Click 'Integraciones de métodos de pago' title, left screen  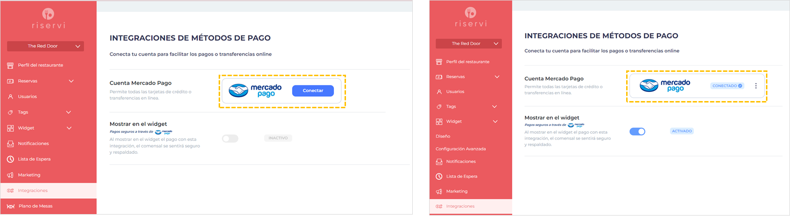[190, 38]
